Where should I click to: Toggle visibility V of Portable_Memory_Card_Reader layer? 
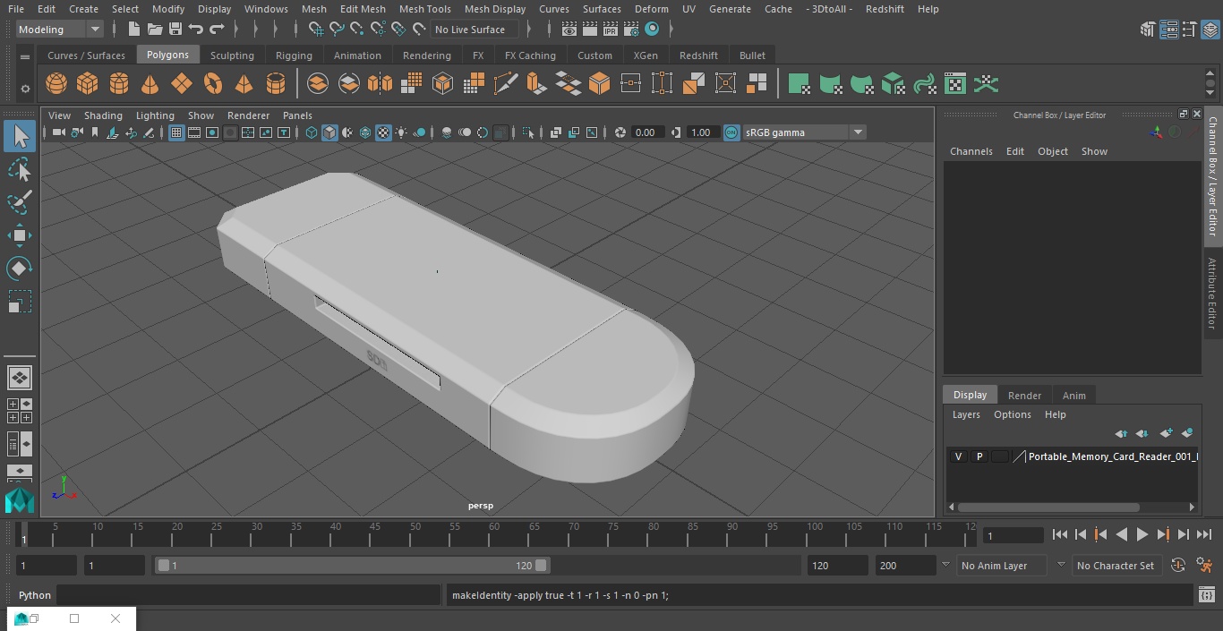[x=958, y=456]
